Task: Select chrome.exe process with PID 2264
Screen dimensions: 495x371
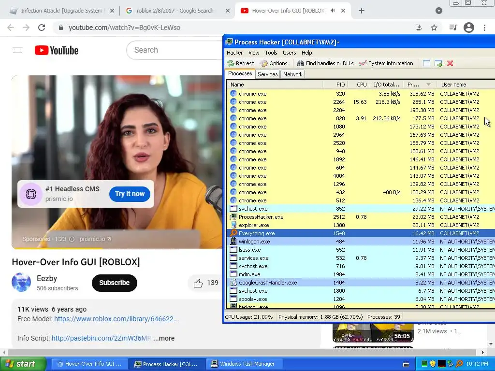Action: tap(361, 102)
